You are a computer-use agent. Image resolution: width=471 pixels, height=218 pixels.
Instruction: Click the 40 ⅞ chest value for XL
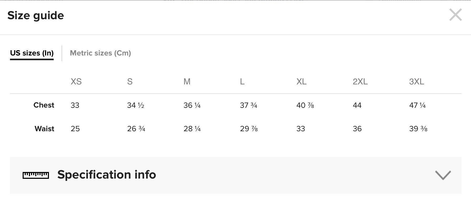pyautogui.click(x=305, y=105)
